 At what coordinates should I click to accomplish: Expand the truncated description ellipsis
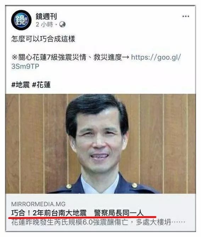179,222
